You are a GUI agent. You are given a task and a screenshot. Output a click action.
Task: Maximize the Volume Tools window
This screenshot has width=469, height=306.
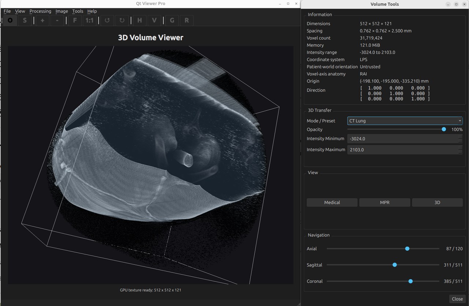point(456,4)
